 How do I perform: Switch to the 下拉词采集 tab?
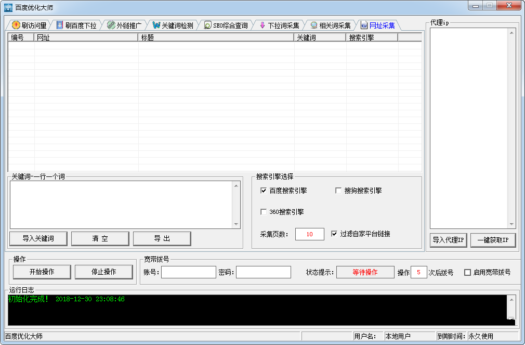click(280, 25)
